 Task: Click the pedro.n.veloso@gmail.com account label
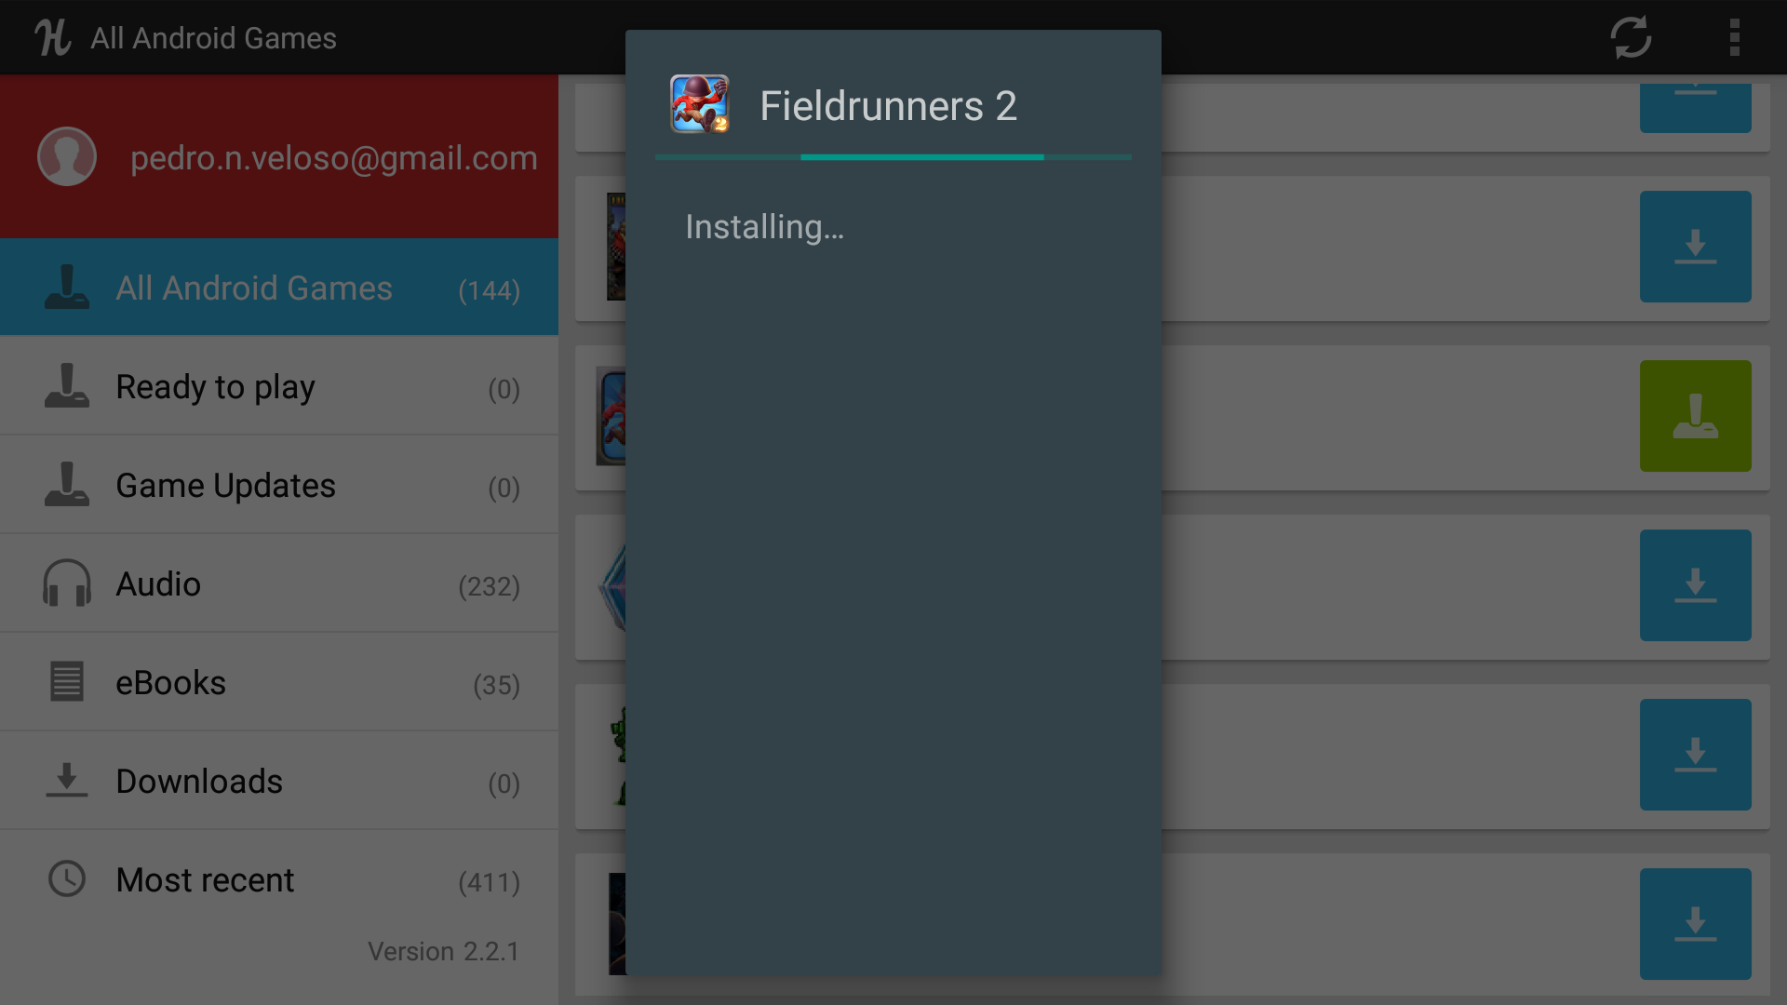tap(332, 157)
